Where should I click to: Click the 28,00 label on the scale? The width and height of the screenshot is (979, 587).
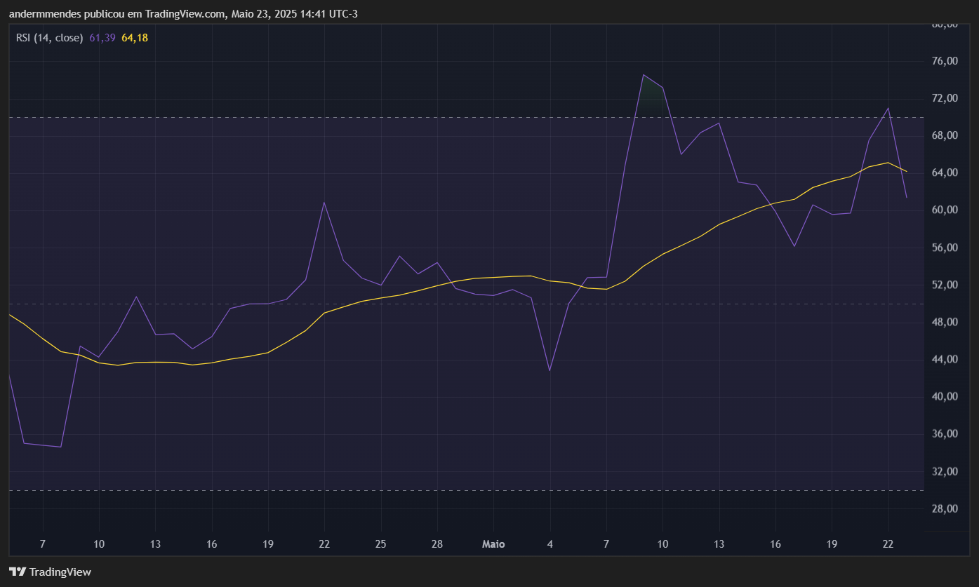pos(943,508)
